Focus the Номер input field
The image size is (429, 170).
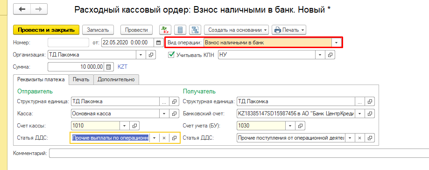click(69, 42)
